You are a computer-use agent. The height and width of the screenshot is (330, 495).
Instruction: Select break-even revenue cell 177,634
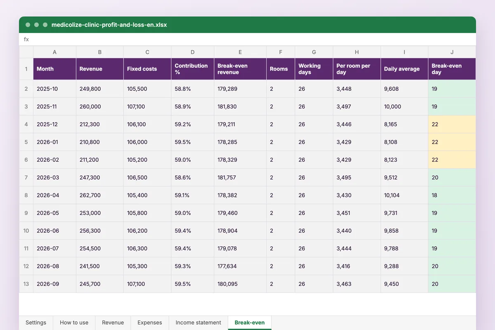(240, 266)
